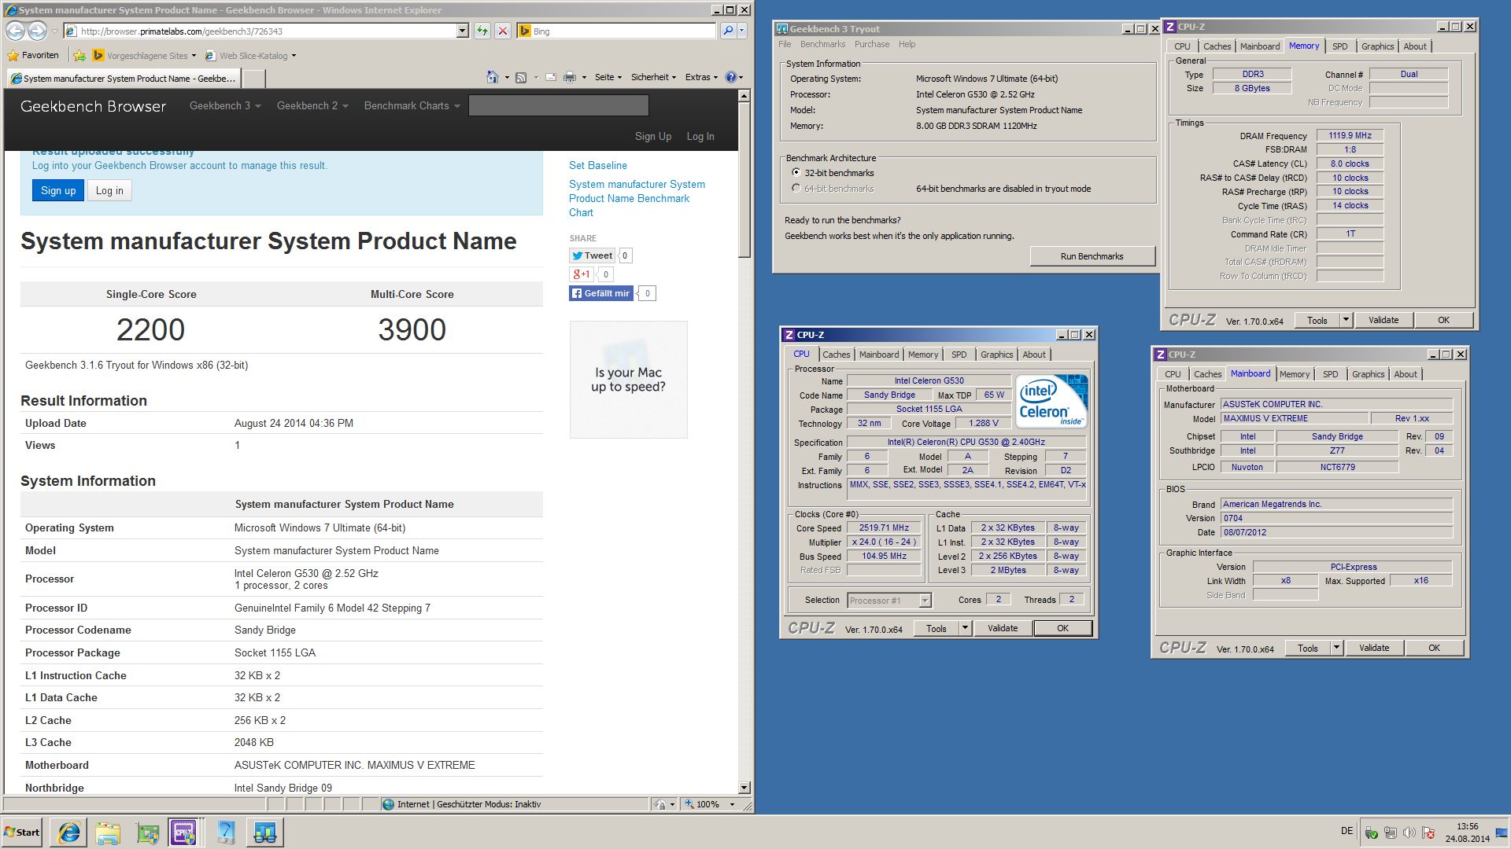Image resolution: width=1511 pixels, height=849 pixels.
Task: Click the Is your Mac up to speed ad
Action: click(x=628, y=380)
